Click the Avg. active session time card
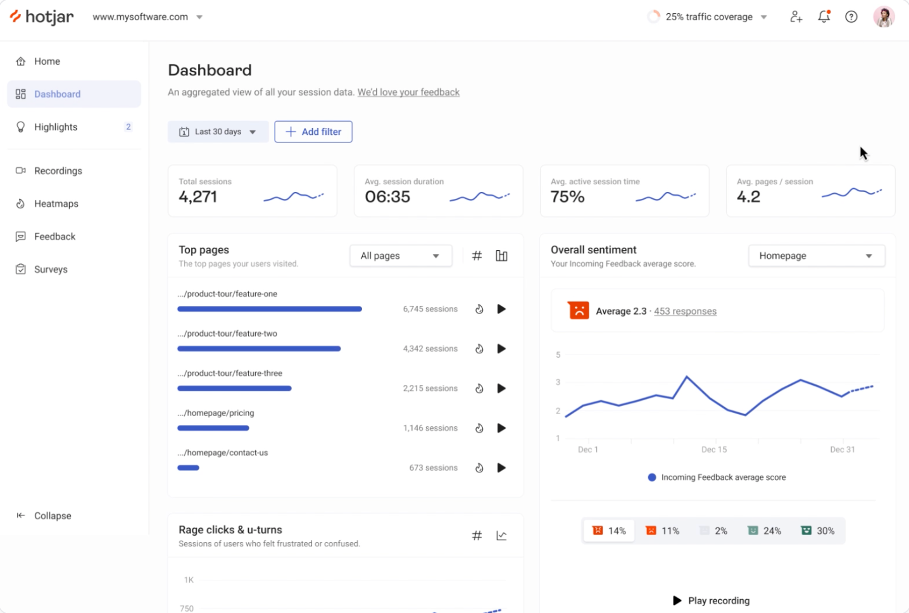The height and width of the screenshot is (613, 909). pyautogui.click(x=625, y=191)
